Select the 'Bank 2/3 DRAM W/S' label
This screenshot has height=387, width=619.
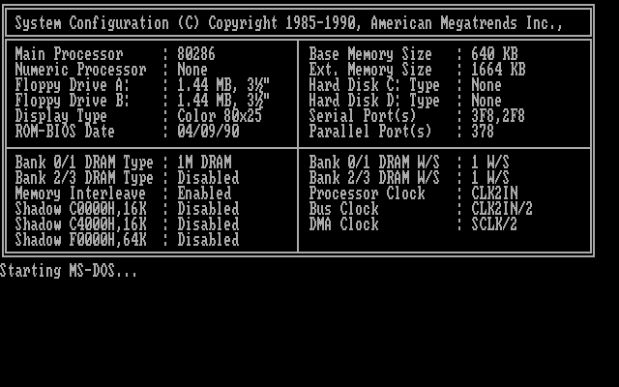pos(374,178)
